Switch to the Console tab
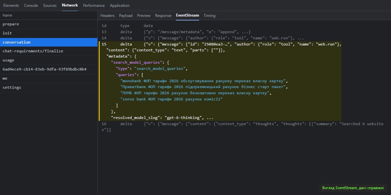 [31, 6]
